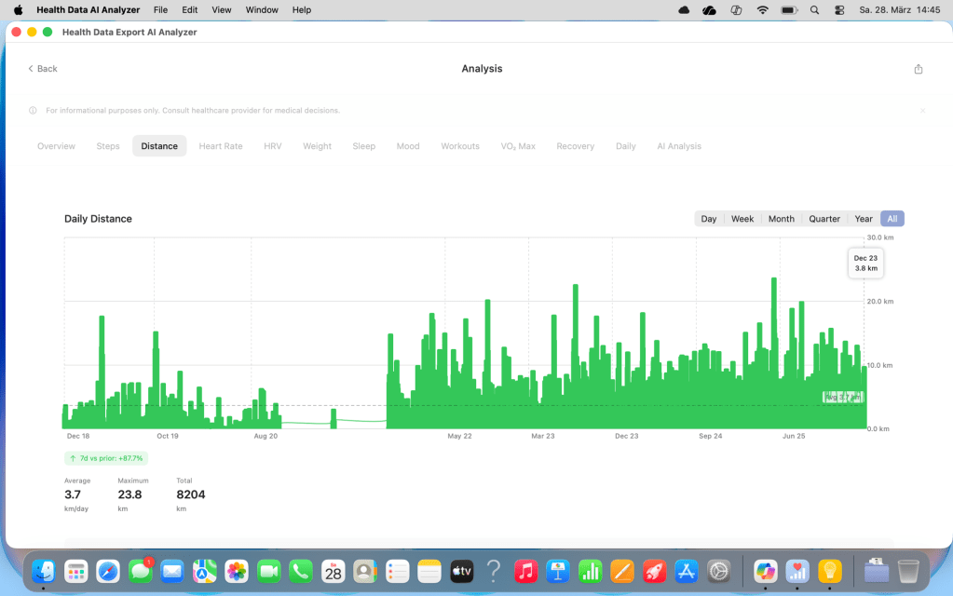Image resolution: width=953 pixels, height=596 pixels.
Task: Select the Day time range
Action: [709, 219]
